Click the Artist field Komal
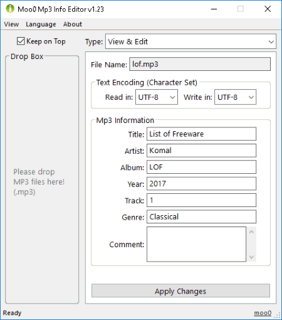The width and height of the screenshot is (282, 320). 201,151
